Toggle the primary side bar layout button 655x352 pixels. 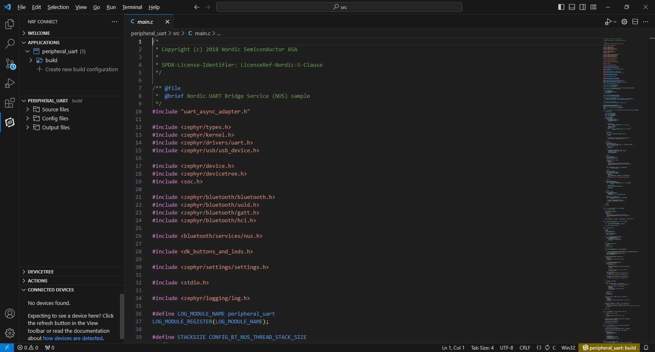tap(561, 7)
